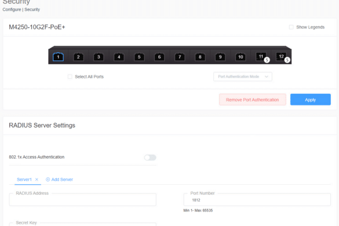The height and width of the screenshot is (226, 339).
Task: Select port 10 on the switch diagram
Action: click(x=240, y=57)
